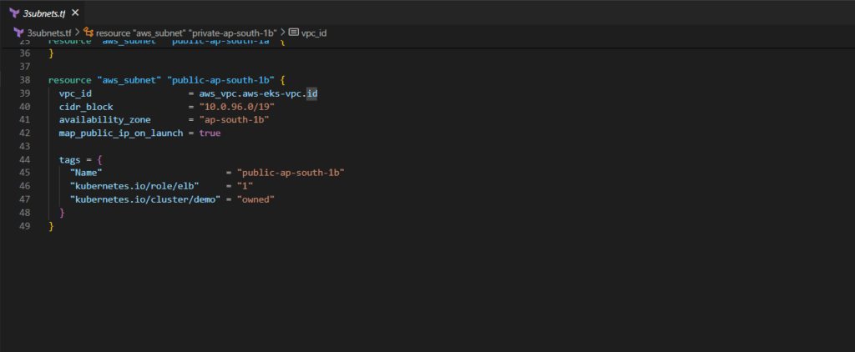This screenshot has width=855, height=352.
Task: Click the vpc_id attribute on line 39
Action: 75,93
